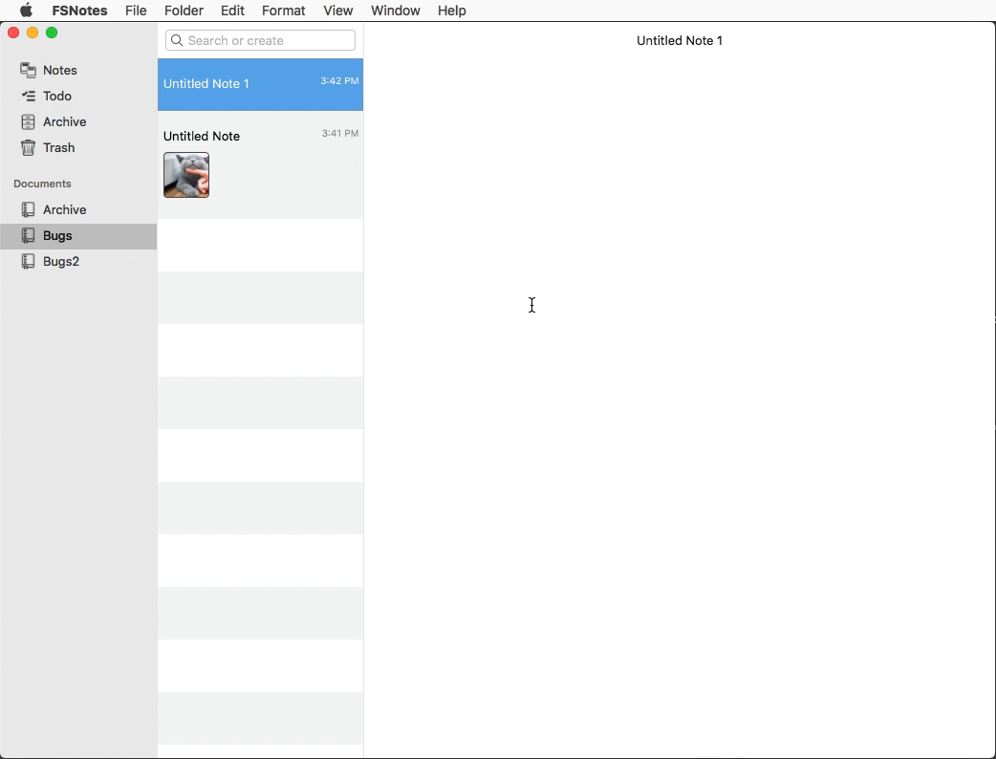Open the Folder menu
The height and width of the screenshot is (759, 996).
(x=184, y=11)
